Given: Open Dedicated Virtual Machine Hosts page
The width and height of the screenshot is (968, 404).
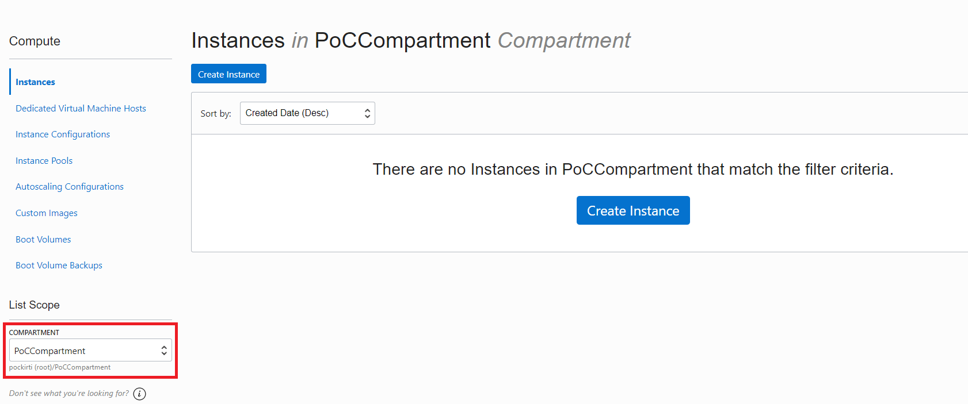Looking at the screenshot, I should coord(81,109).
